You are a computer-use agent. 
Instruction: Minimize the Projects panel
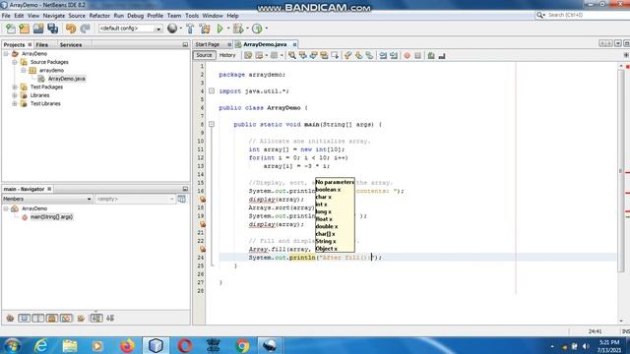click(x=185, y=45)
